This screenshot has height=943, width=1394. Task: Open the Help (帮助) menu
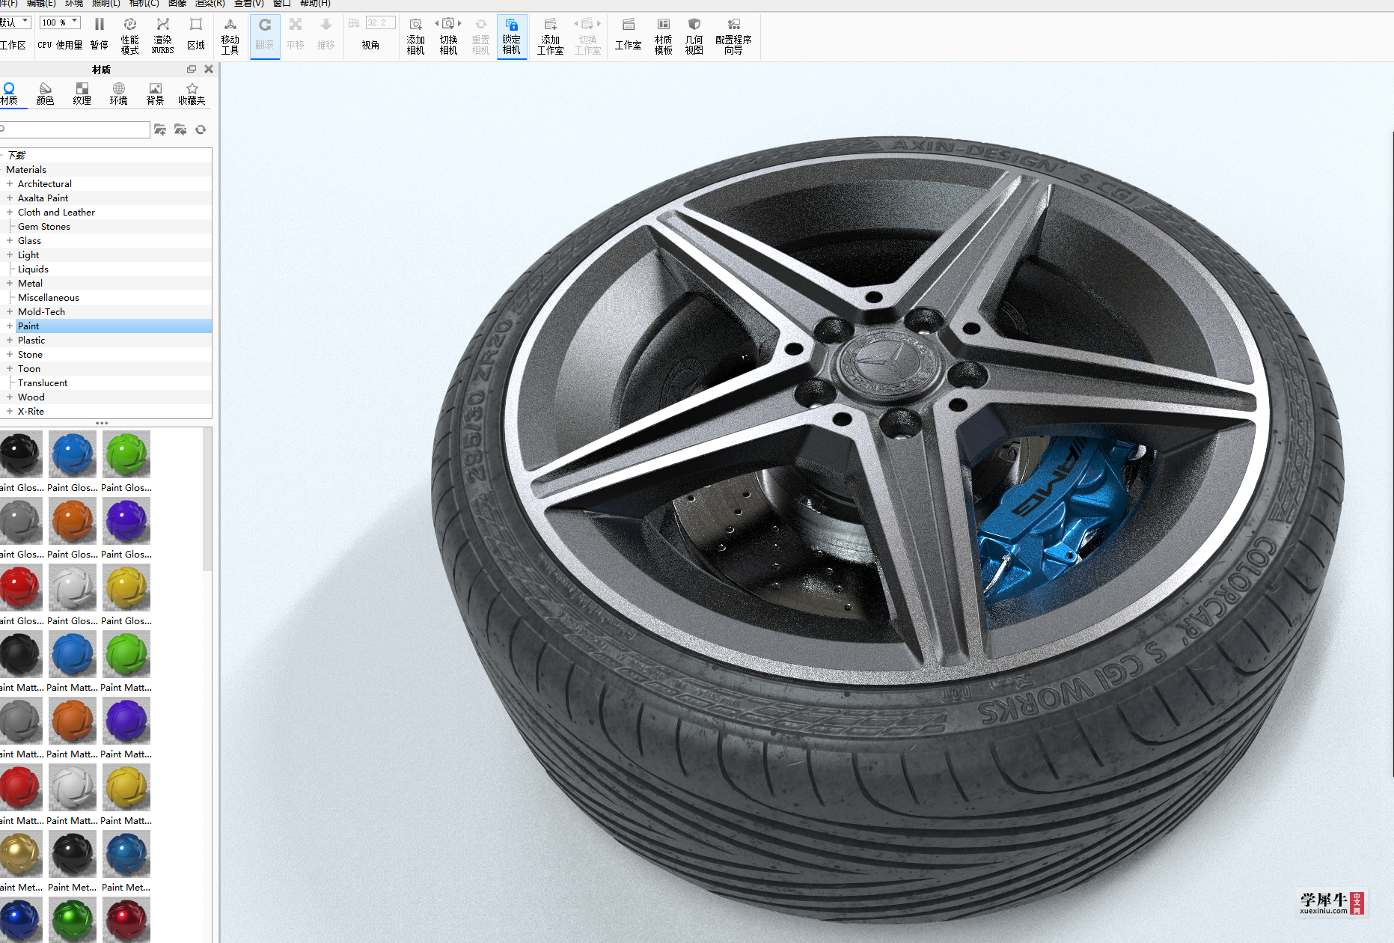coord(315,4)
